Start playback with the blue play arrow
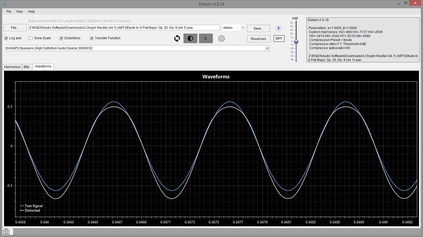This screenshot has height=237, width=423. [279, 28]
